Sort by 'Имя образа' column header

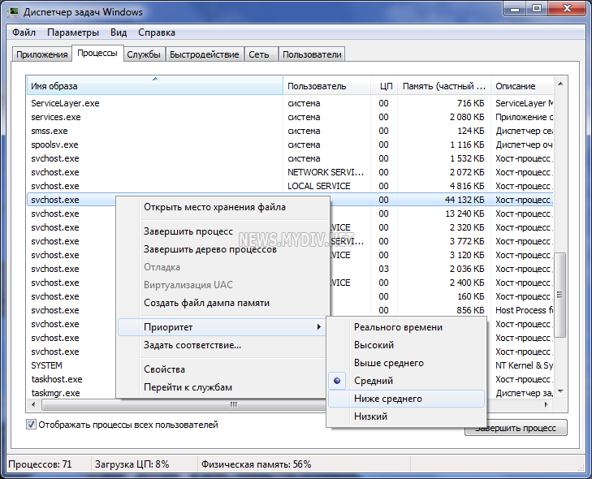[155, 86]
